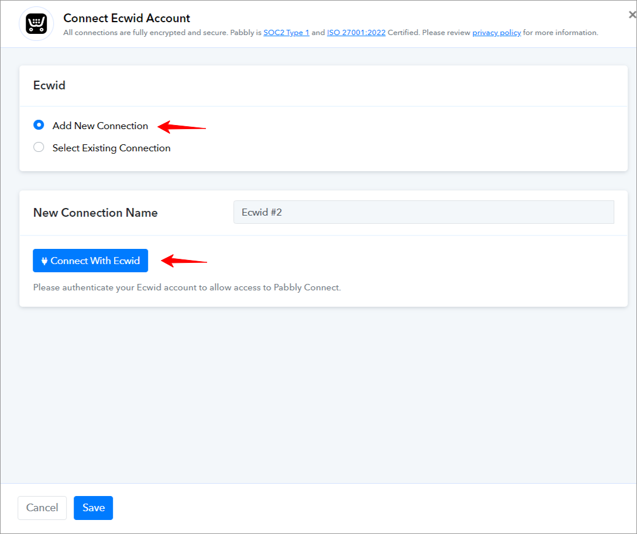Screen dimensions: 637x534
Task: Open the ISO 27001:2022 certification link
Action: [x=356, y=33]
